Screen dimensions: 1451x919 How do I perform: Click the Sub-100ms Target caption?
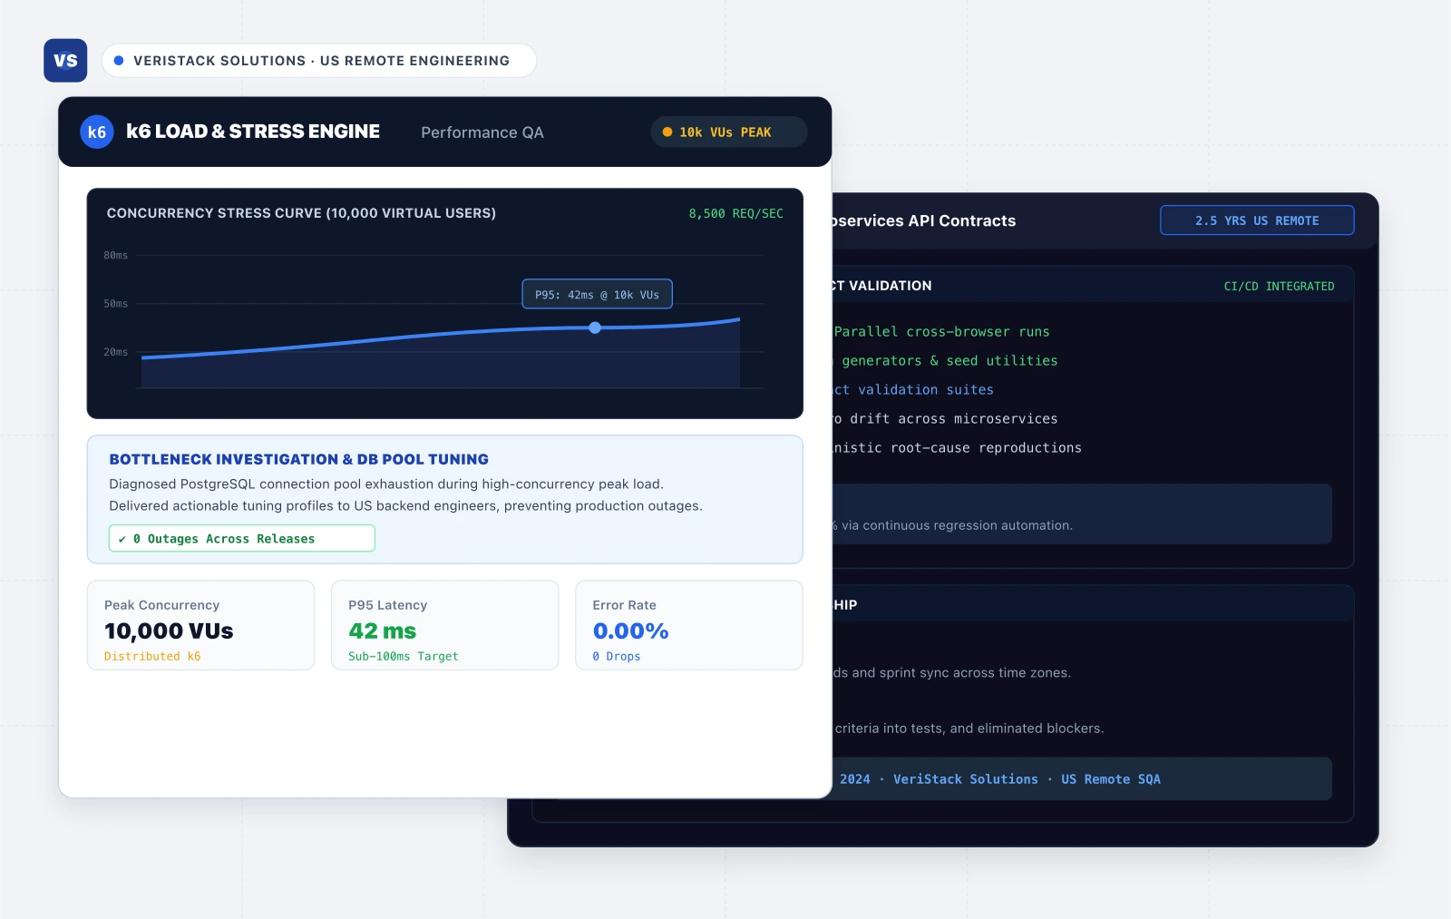coord(404,657)
